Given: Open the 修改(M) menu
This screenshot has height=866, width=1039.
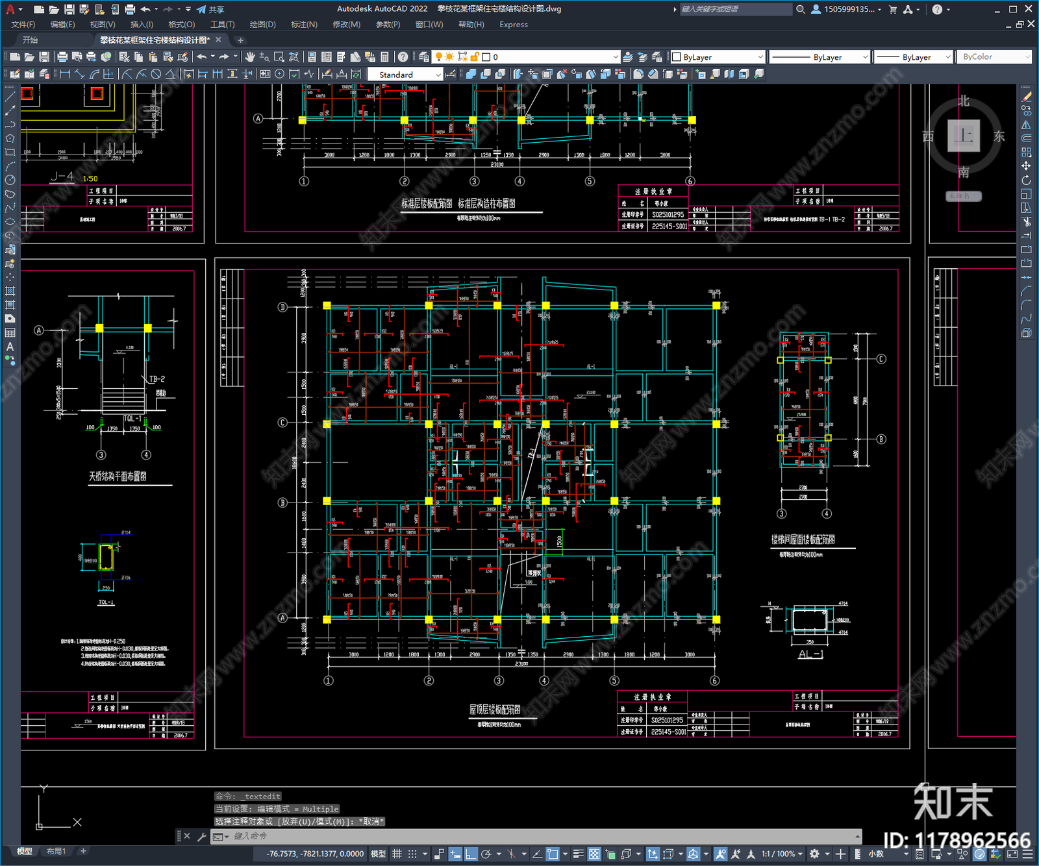Looking at the screenshot, I should (346, 25).
